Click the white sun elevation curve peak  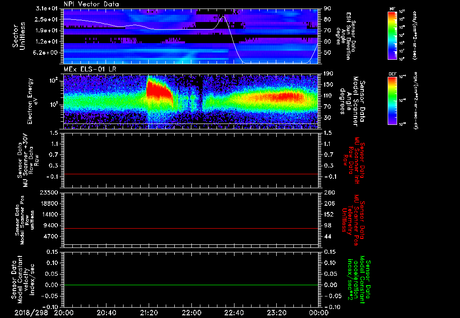tap(224, 17)
